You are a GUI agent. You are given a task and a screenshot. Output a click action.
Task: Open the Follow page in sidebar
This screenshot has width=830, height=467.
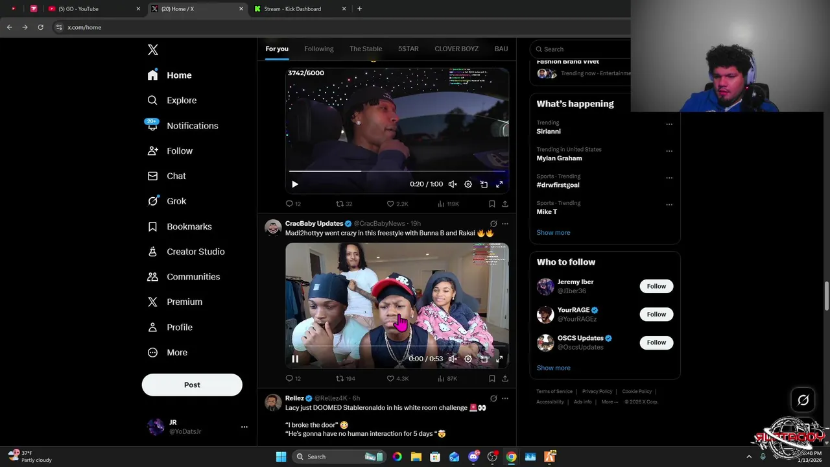coord(170,151)
